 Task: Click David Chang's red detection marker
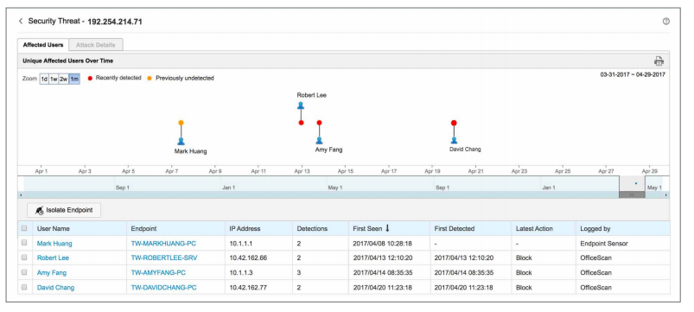[x=454, y=123]
